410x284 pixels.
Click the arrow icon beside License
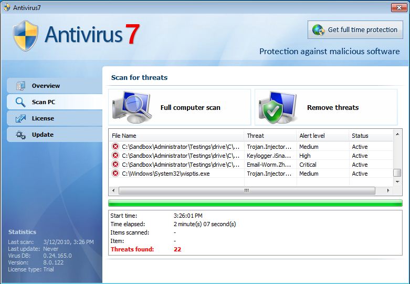(x=20, y=118)
